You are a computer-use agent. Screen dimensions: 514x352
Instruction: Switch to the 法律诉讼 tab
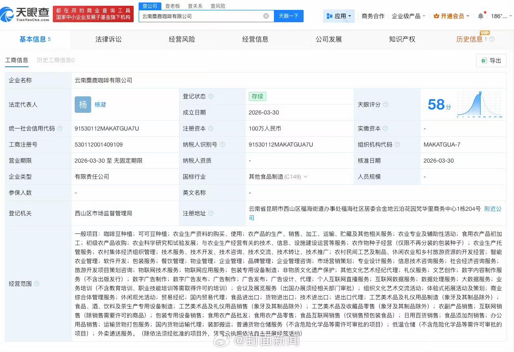tap(108, 39)
